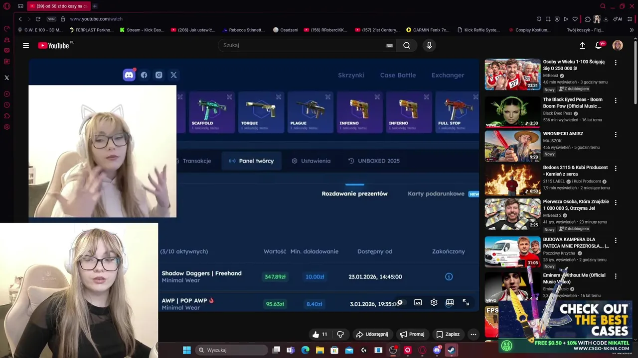Open the YouTube create upload icon
This screenshot has width=638, height=358.
click(582, 45)
